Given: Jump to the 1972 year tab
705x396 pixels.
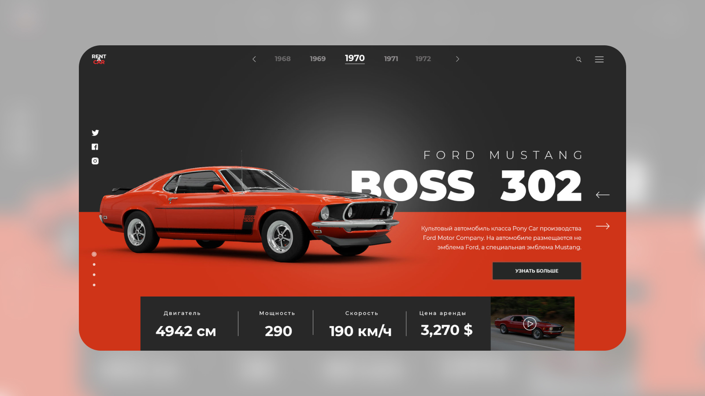Looking at the screenshot, I should [x=423, y=59].
